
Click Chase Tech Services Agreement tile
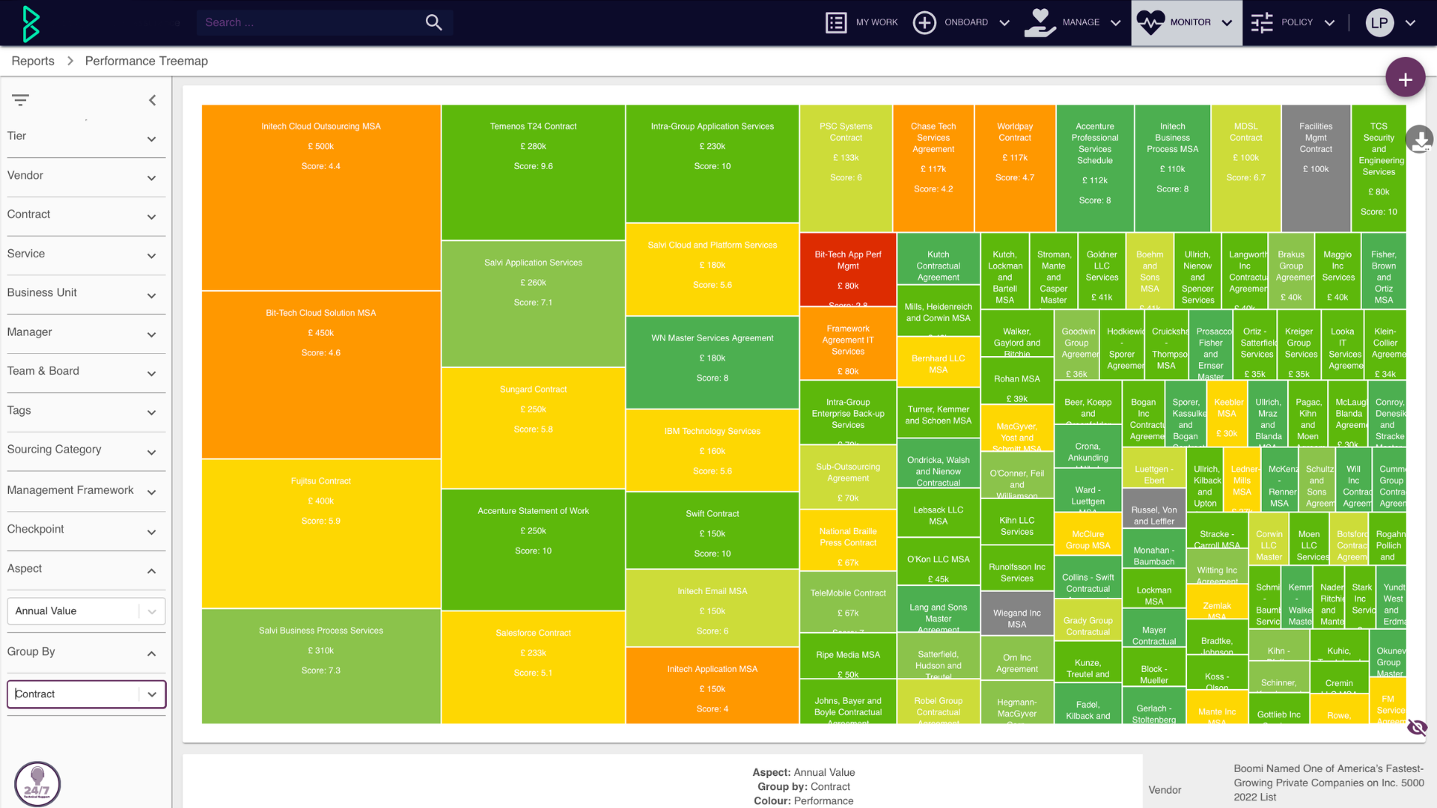[x=933, y=168]
